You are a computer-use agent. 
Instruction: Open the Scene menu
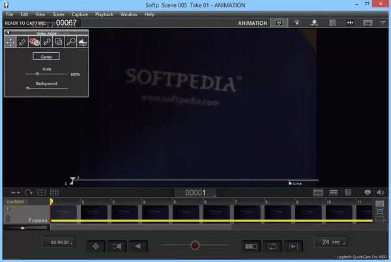59,14
